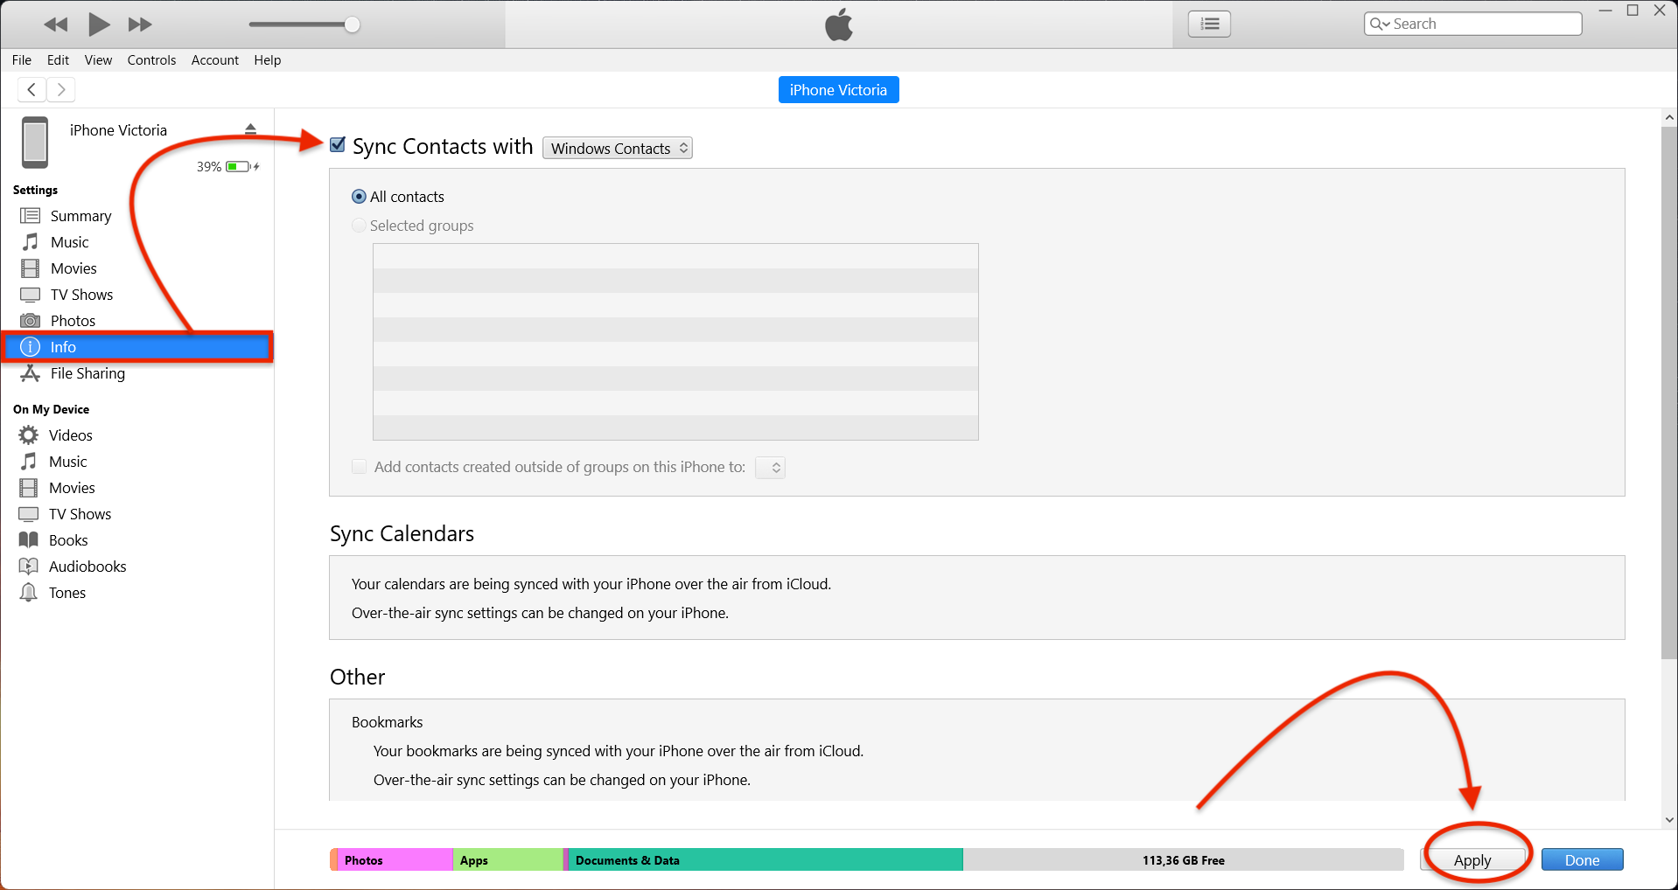
Task: Click the iPhone Victoria device button
Action: [838, 90]
